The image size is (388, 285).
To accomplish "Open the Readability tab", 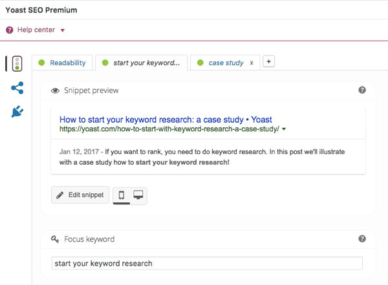I will (62, 63).
